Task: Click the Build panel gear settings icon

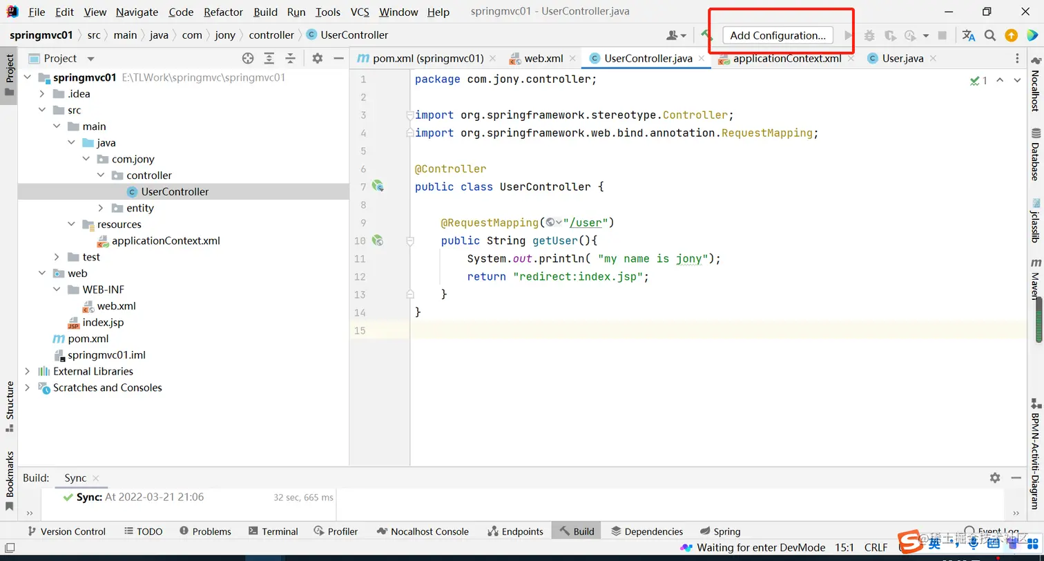Action: point(995,477)
